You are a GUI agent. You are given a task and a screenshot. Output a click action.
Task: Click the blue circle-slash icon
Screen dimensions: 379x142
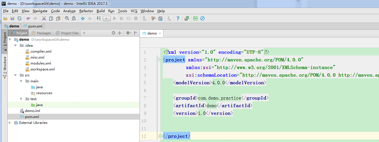click(202, 19)
